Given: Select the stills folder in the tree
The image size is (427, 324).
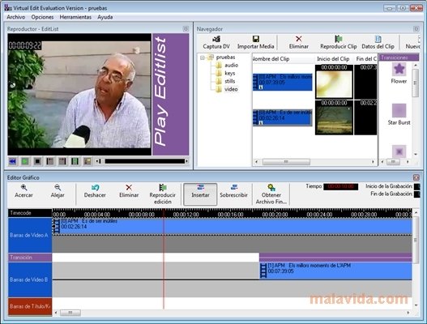Looking at the screenshot, I should 229,81.
